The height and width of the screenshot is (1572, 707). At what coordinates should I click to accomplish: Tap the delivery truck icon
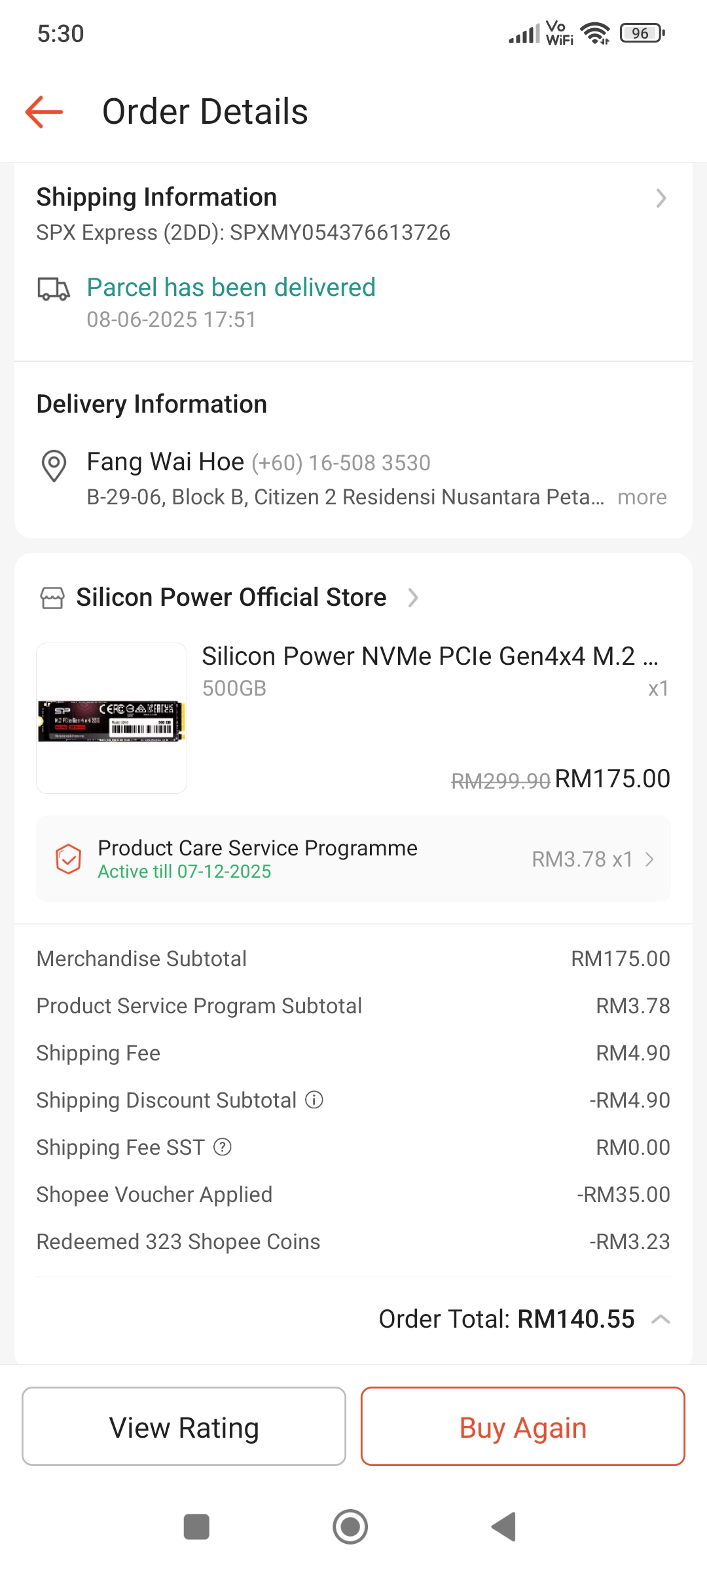pyautogui.click(x=53, y=289)
